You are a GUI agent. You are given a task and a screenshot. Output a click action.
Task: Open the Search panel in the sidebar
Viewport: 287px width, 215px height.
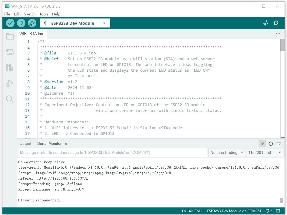(10, 99)
